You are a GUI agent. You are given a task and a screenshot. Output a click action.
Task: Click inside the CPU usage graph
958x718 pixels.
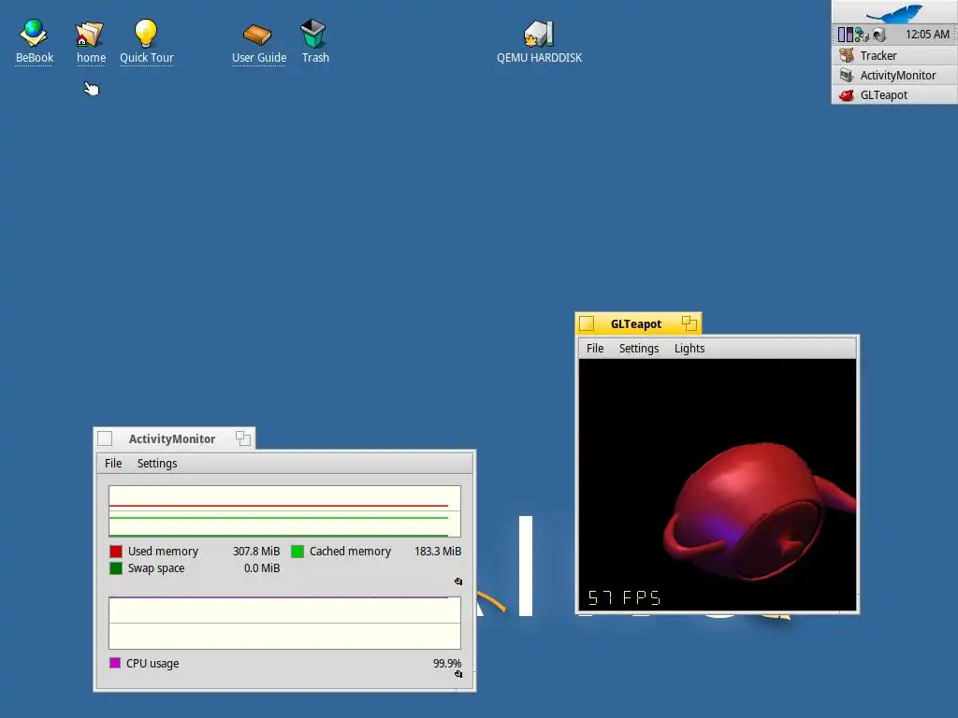(284, 623)
